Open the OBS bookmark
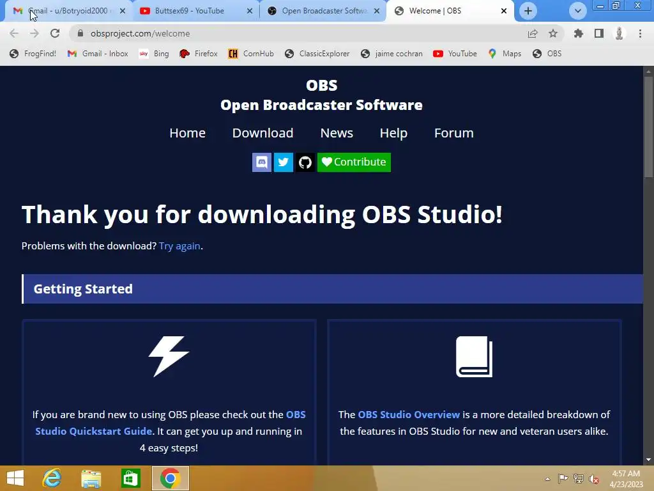 547,54
